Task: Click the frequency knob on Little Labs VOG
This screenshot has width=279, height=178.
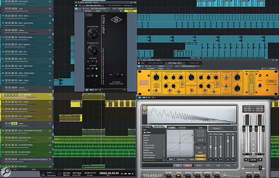Action: (x=93, y=49)
